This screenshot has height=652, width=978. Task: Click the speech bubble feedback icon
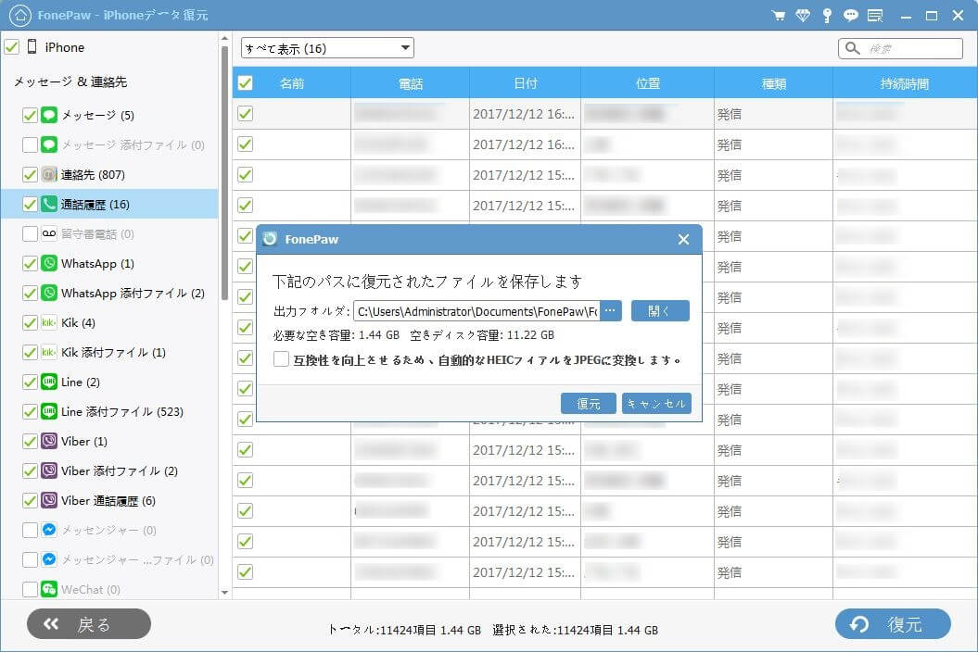(851, 16)
